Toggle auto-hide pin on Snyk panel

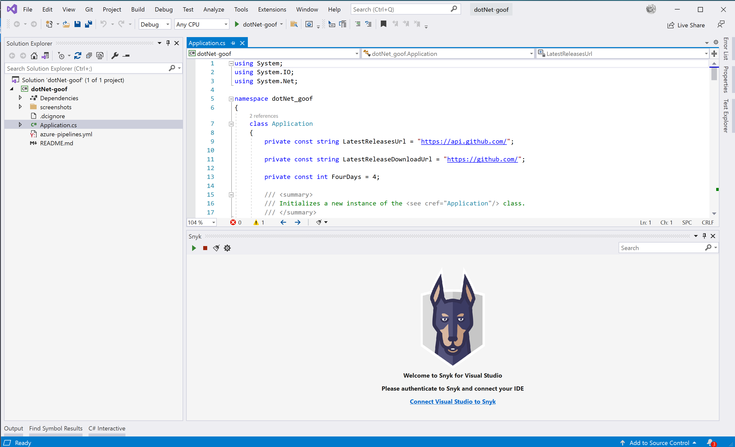pyautogui.click(x=704, y=236)
